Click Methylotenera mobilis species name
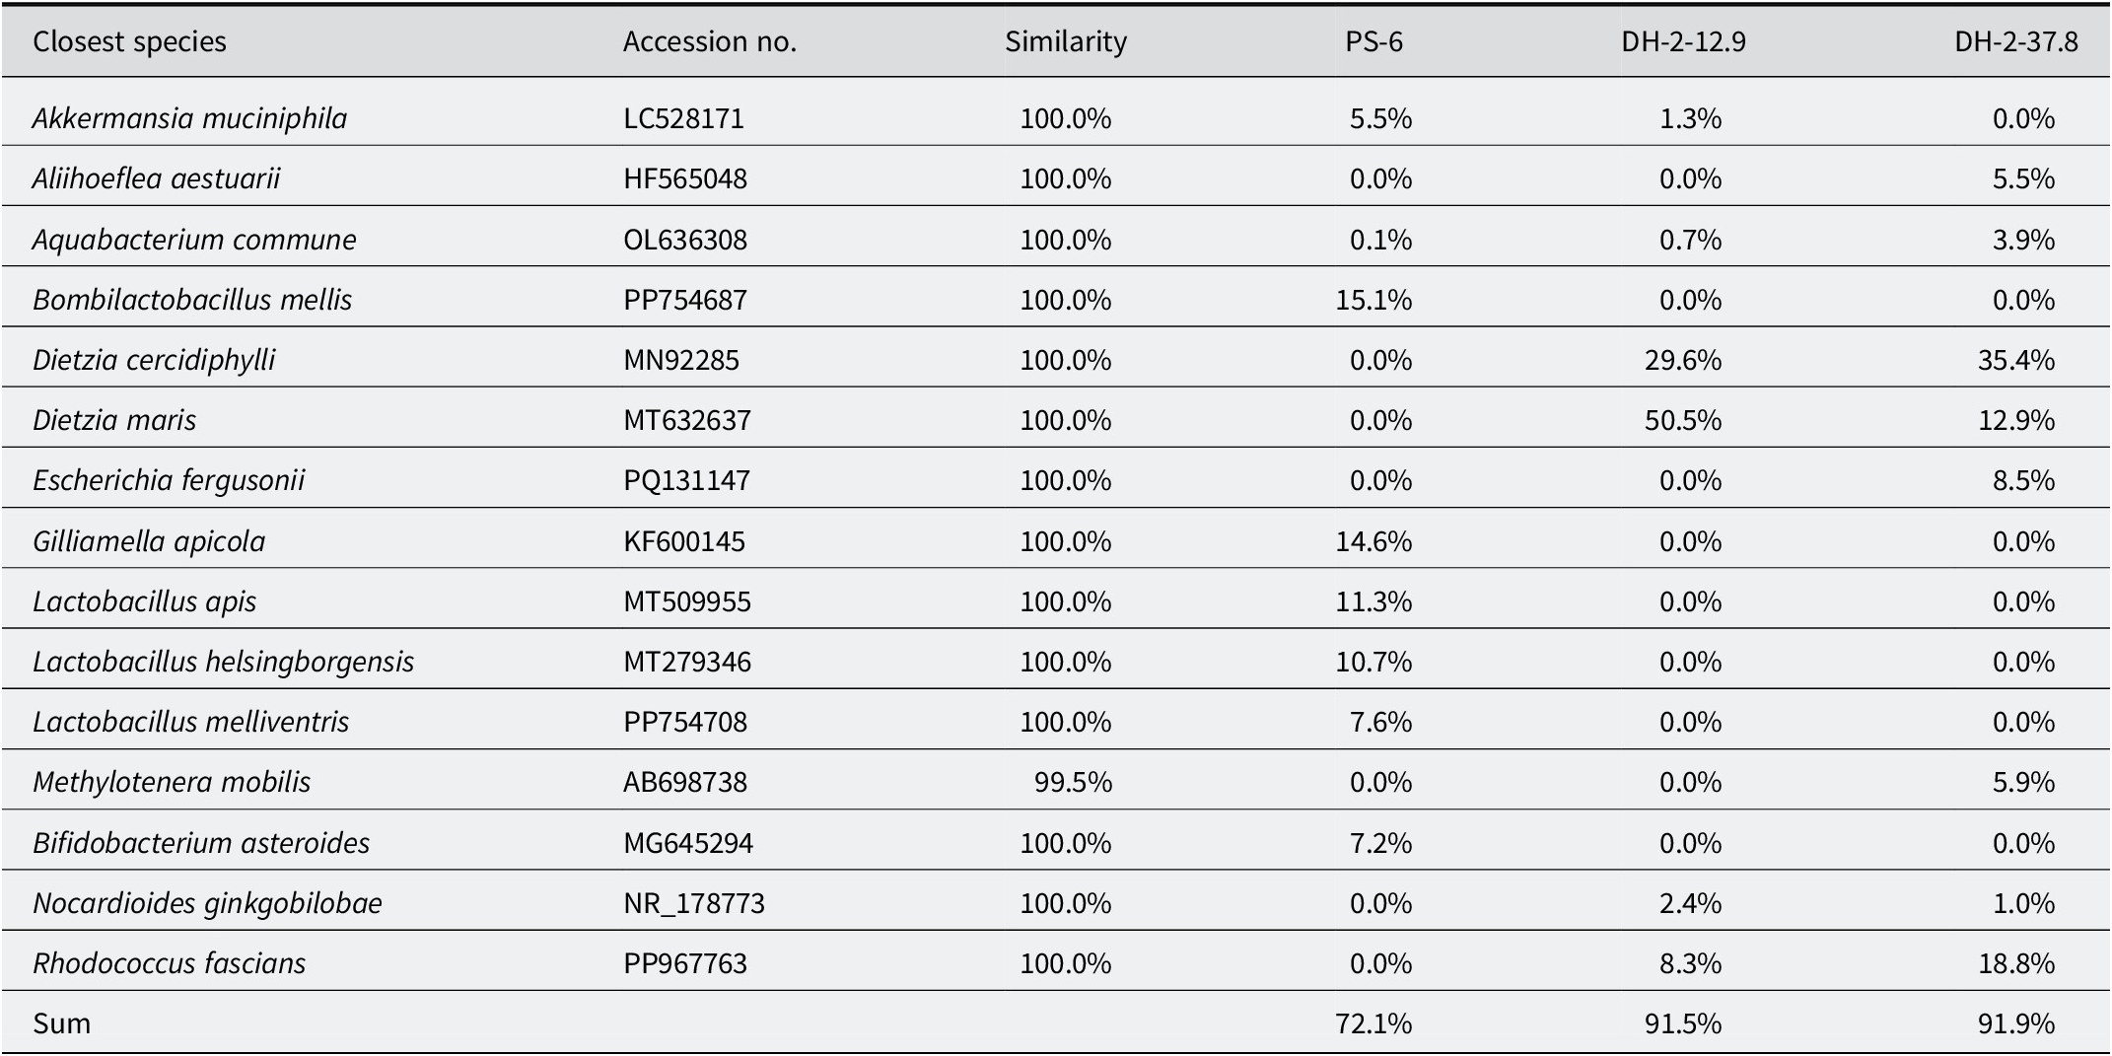The image size is (2112, 1056). (172, 782)
